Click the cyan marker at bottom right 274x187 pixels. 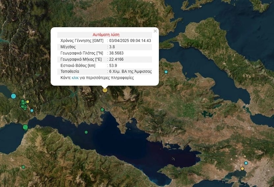tap(246, 163)
